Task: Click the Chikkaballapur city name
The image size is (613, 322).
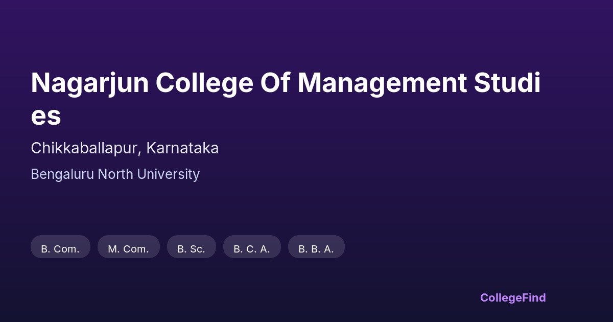Action: coord(84,148)
